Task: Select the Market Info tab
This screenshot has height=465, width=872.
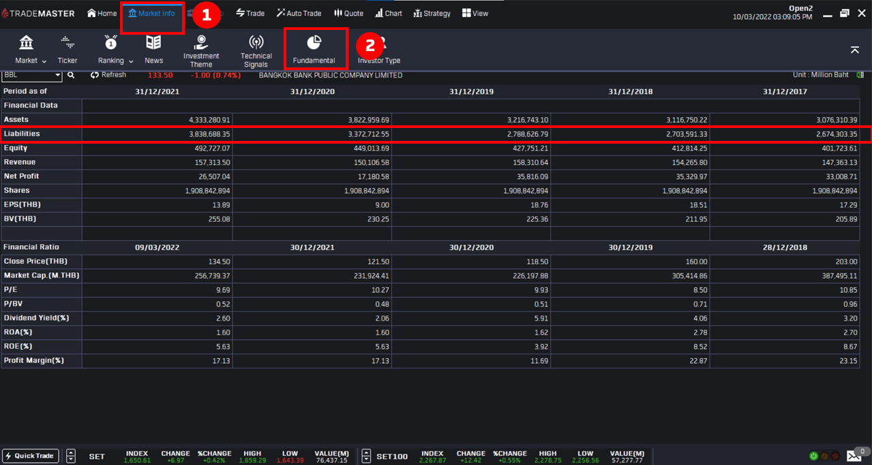Action: click(151, 13)
